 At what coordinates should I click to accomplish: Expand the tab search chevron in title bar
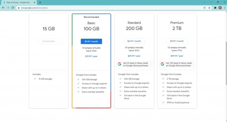[x=204, y=2]
